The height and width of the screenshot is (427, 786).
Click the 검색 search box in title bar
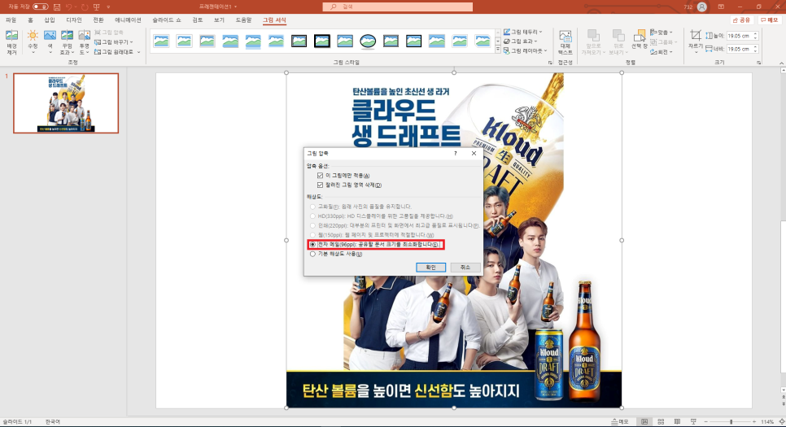point(398,7)
